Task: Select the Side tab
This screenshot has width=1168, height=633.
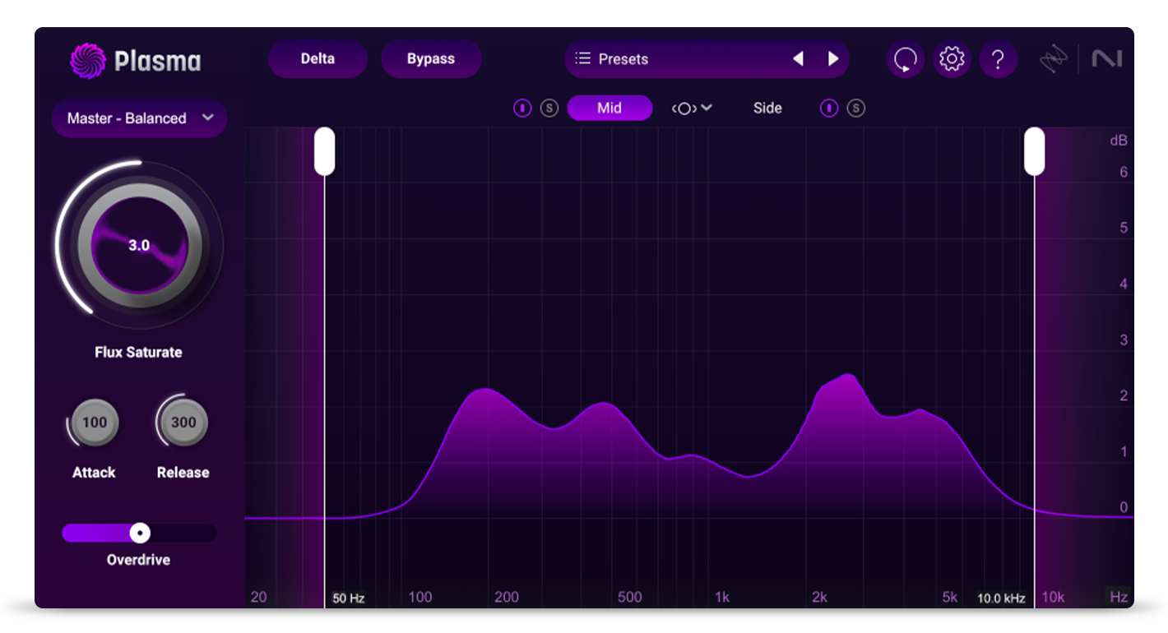Action: pos(767,108)
